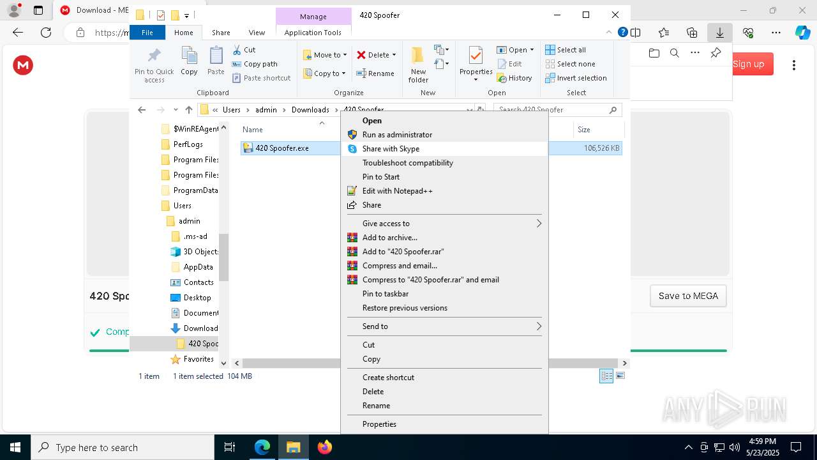The height and width of the screenshot is (460, 817).
Task: Click Delete in the context menu
Action: (445, 392)
